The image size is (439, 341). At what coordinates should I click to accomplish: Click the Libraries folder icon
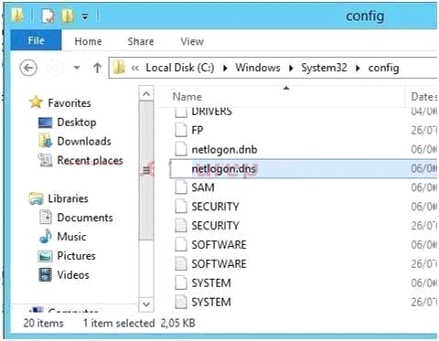click(x=36, y=198)
